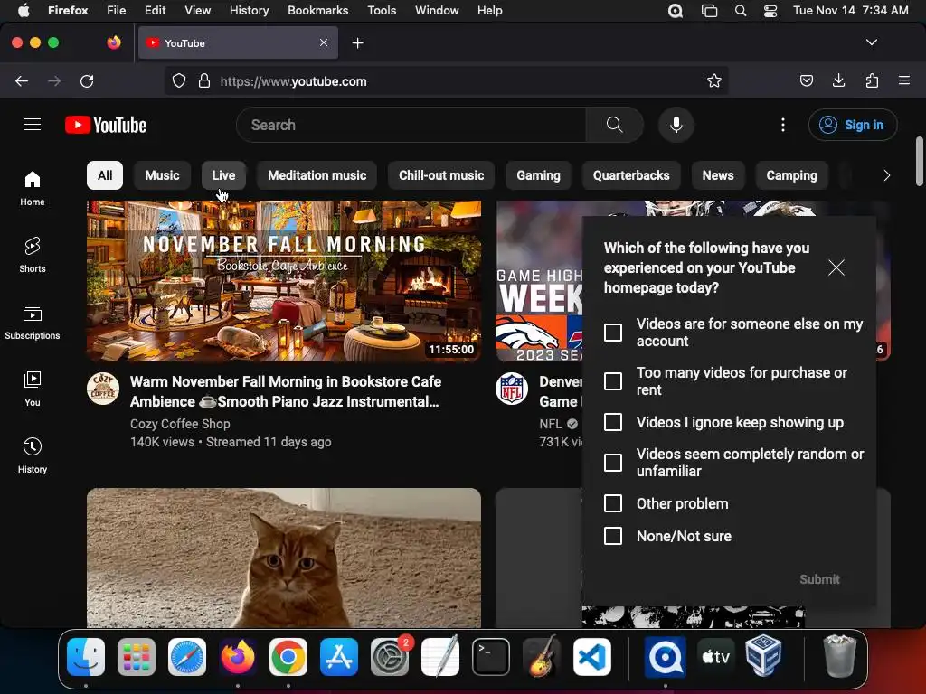Open YouTube settings three-dot menu
Image resolution: width=926 pixels, height=694 pixels.
click(782, 125)
